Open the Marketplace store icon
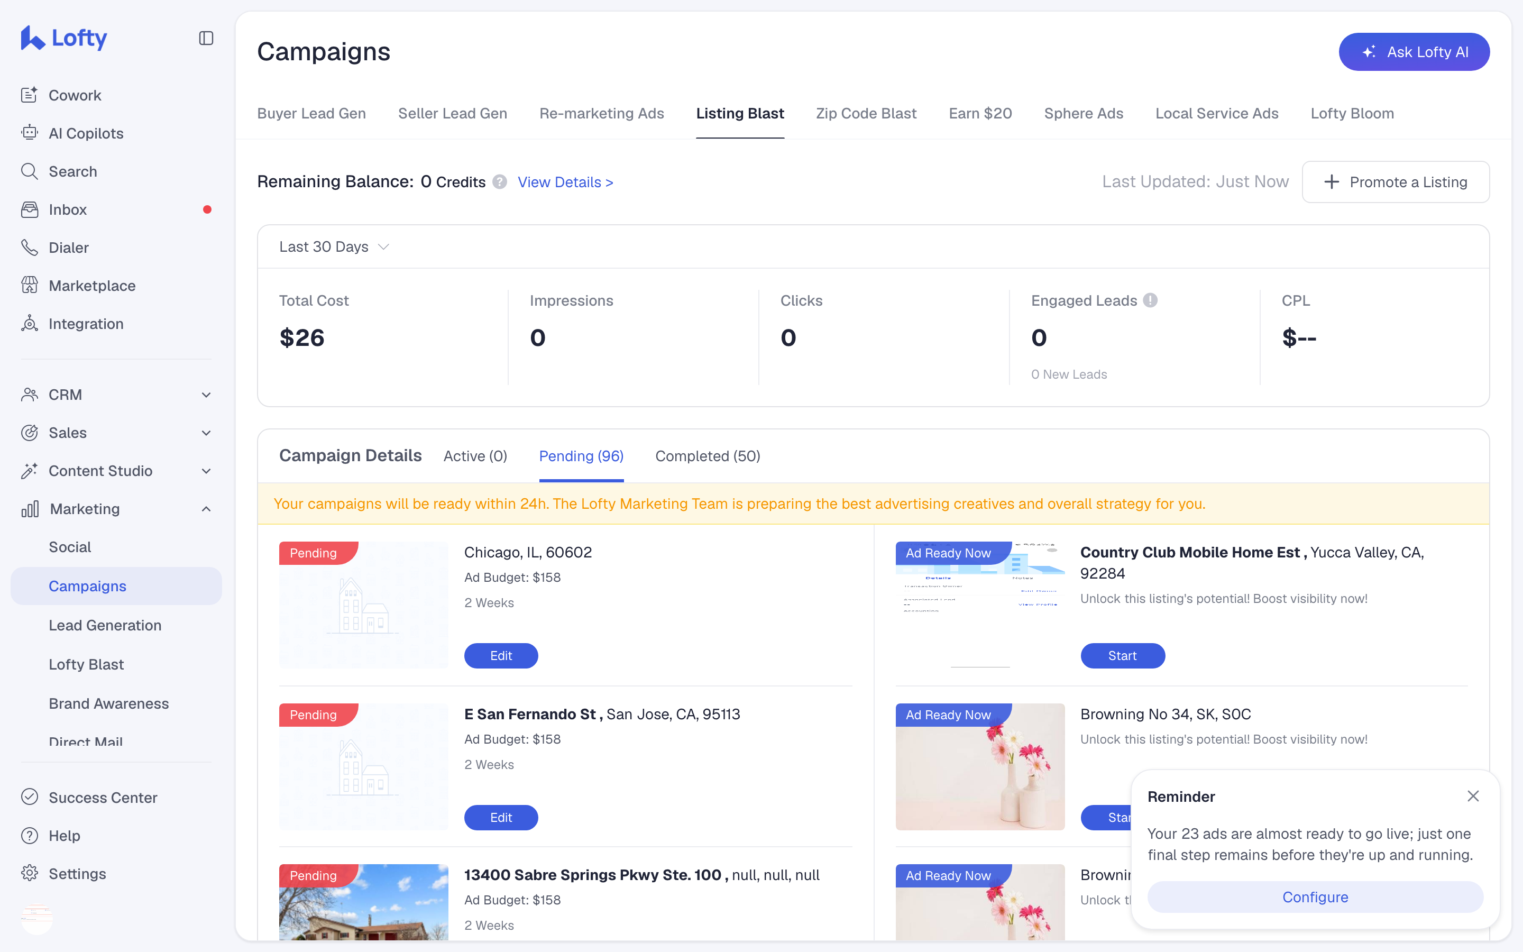 pos(29,285)
